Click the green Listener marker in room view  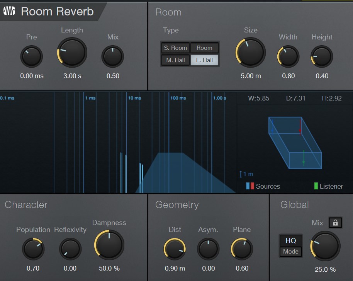304,158
